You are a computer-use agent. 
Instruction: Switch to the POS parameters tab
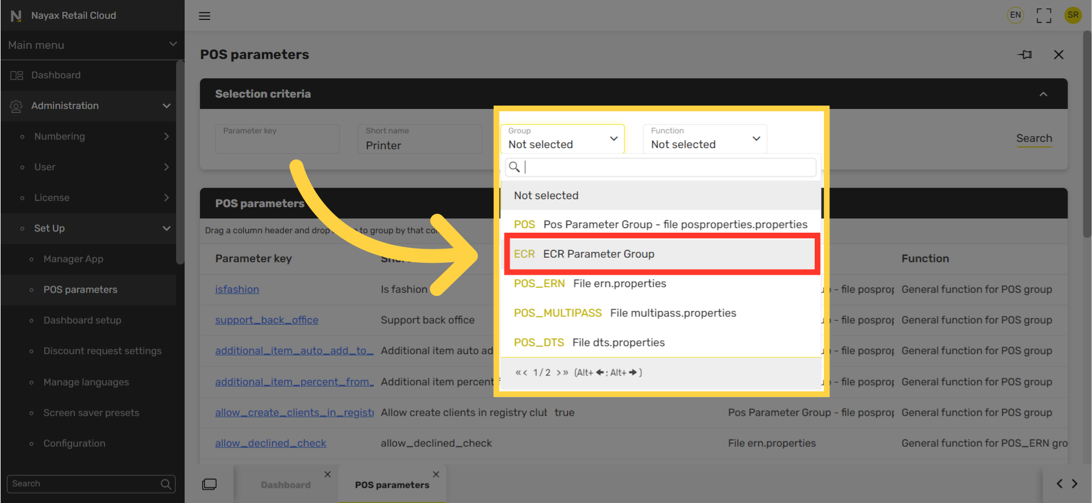point(391,485)
